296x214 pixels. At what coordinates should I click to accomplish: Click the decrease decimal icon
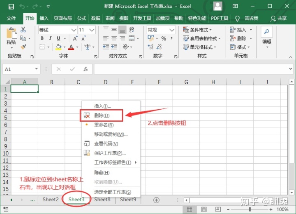[x=159, y=47]
